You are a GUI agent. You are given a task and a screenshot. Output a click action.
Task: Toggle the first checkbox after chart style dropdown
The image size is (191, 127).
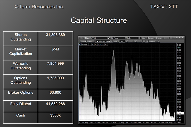[127, 41]
